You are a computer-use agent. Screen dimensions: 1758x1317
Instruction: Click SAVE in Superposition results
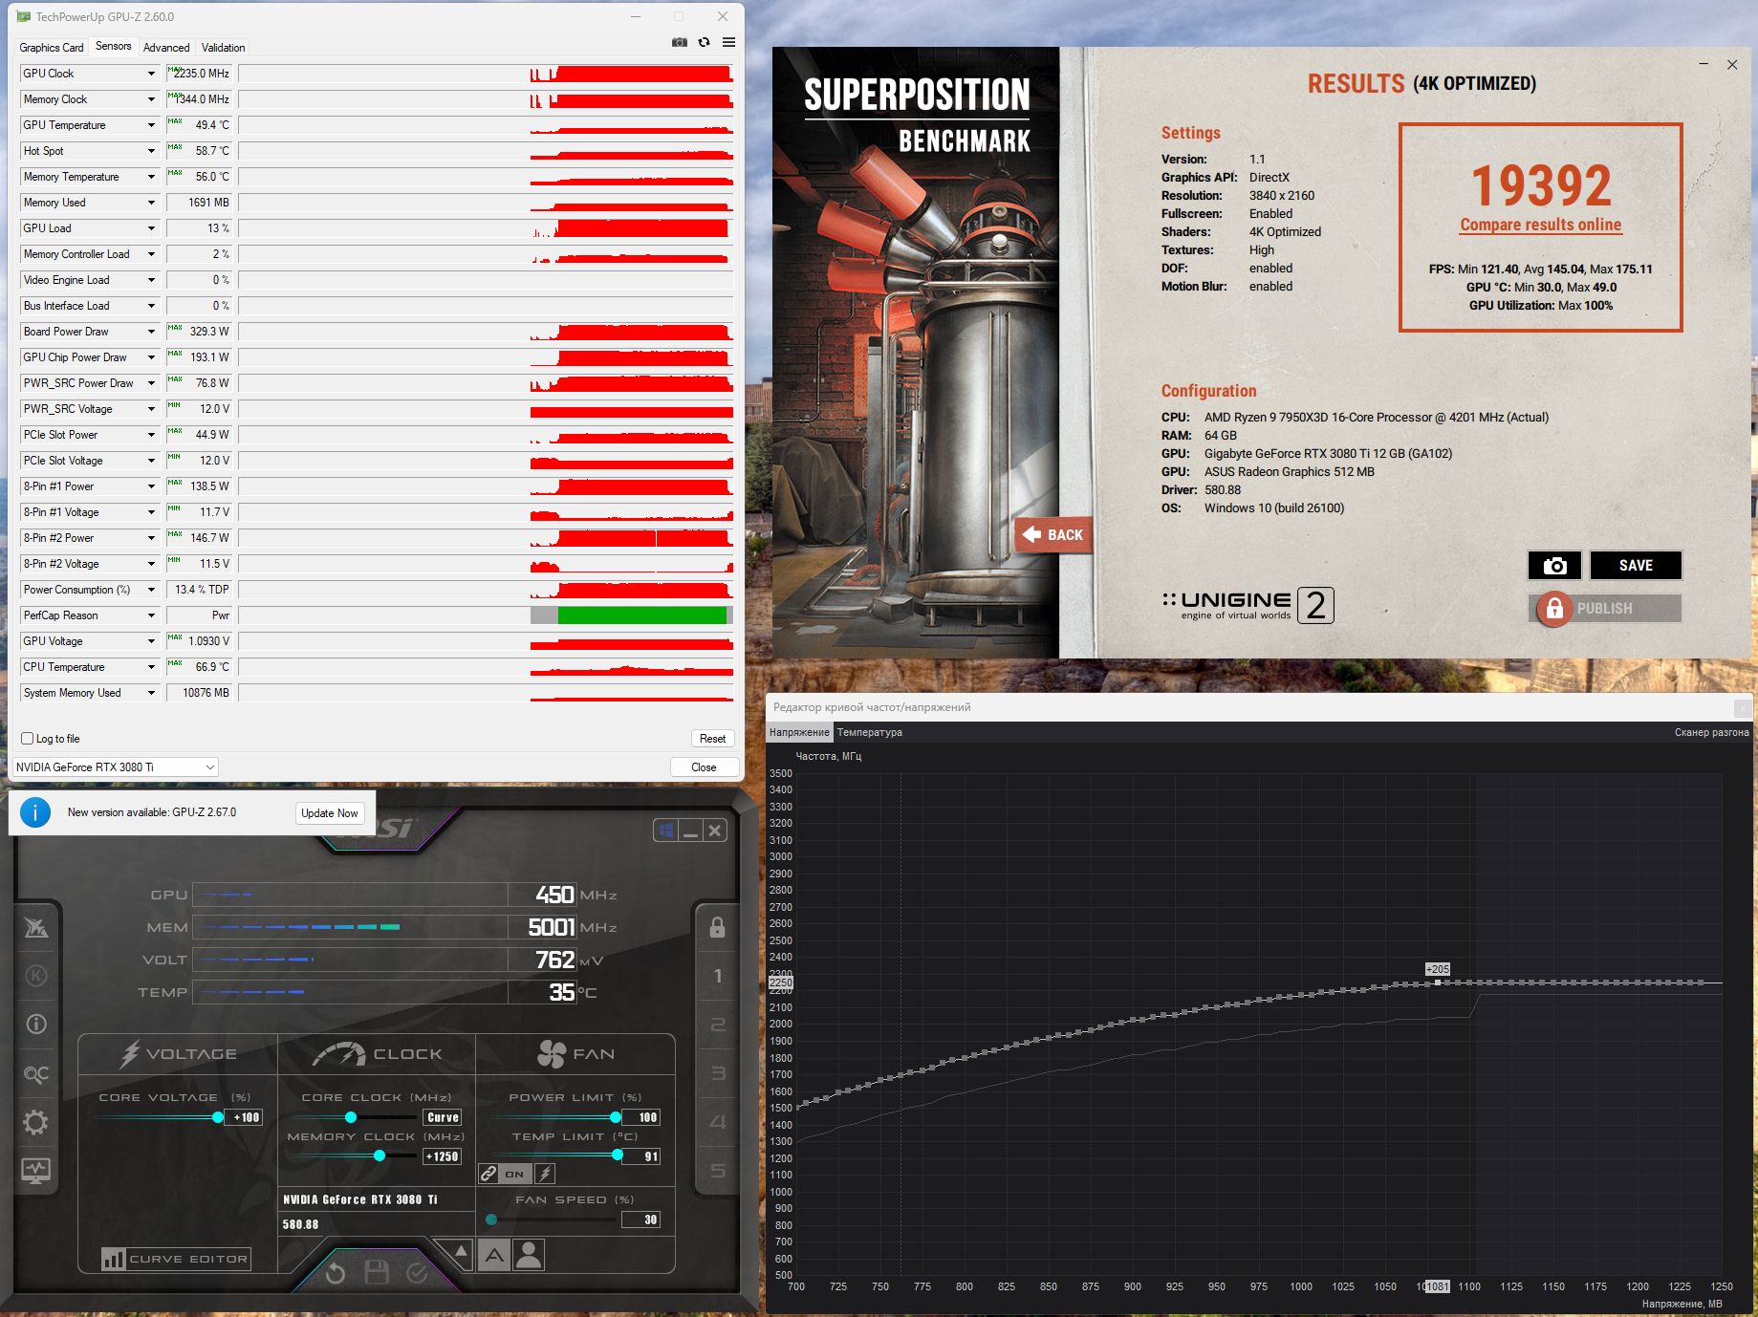(1636, 566)
